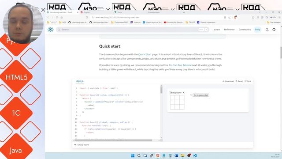Click the browser home icon
This screenshot has width=282, height=159.
pos(62,18)
